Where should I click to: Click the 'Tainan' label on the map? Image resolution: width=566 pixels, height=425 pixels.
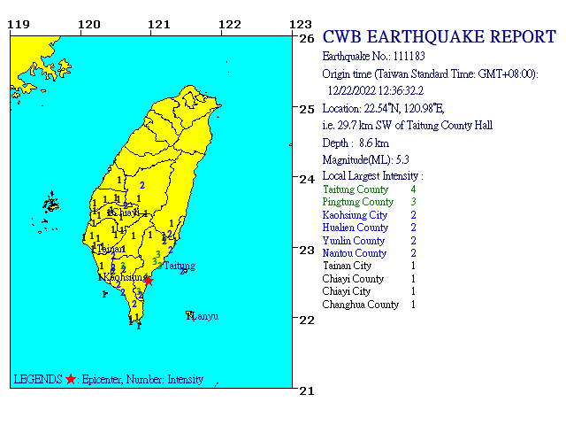[110, 249]
